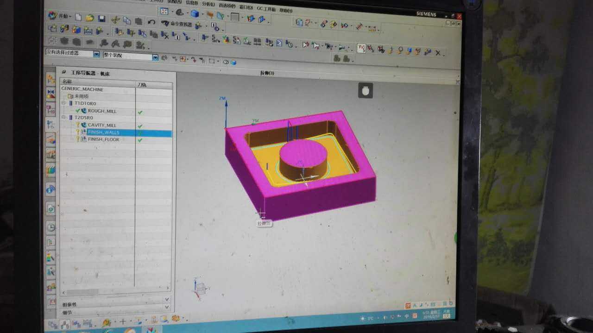Open the 窗口 (Window) menu

[x=246, y=7]
